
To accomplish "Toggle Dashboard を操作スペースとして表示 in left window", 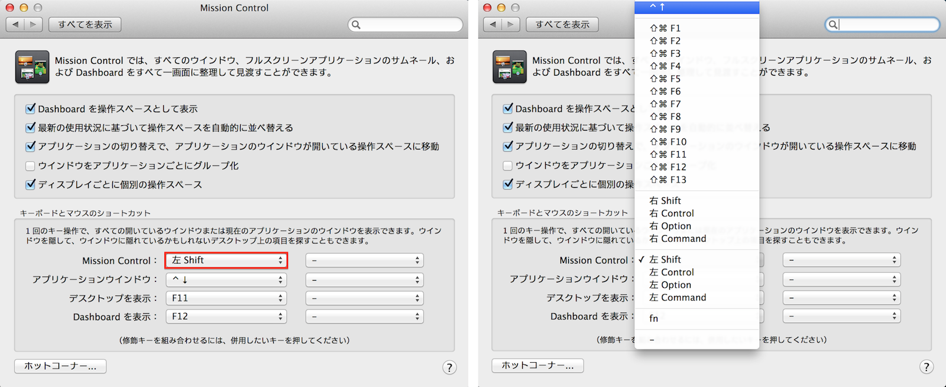I will [31, 109].
